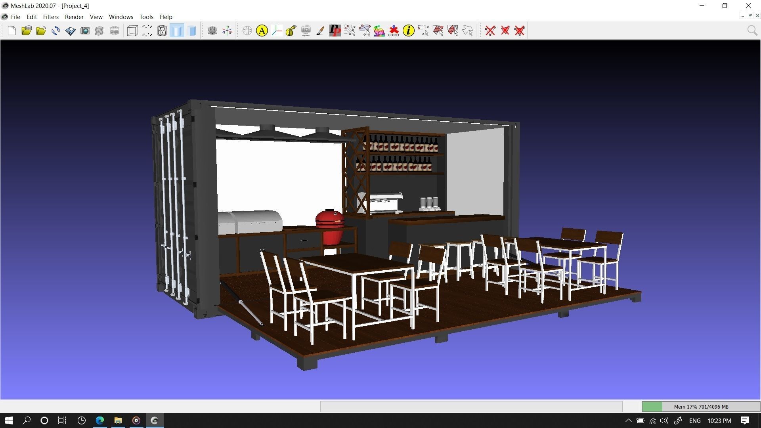The image size is (761, 428).
Task: Select the measuring tape tool
Action: (291, 31)
